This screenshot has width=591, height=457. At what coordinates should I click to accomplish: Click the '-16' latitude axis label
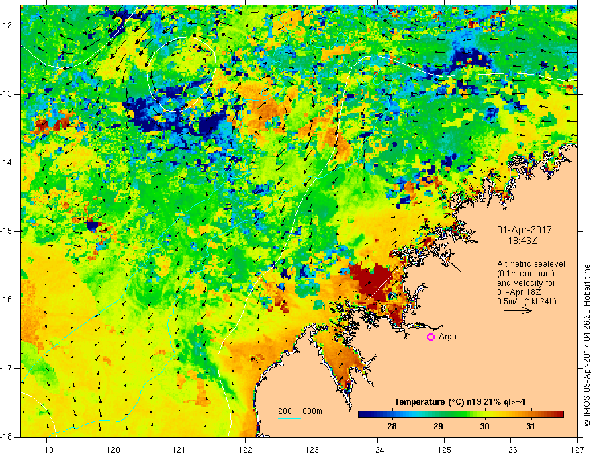[x=7, y=300]
